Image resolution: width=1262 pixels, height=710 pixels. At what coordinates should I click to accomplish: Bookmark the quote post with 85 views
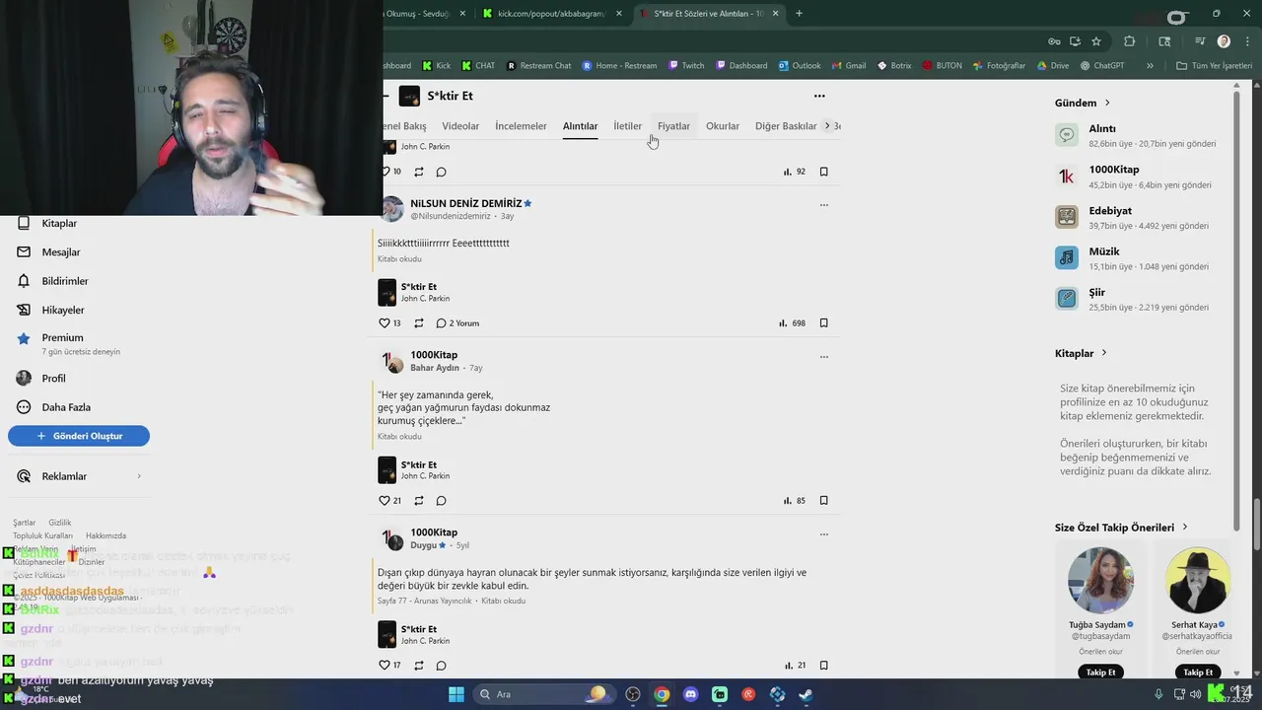(824, 501)
